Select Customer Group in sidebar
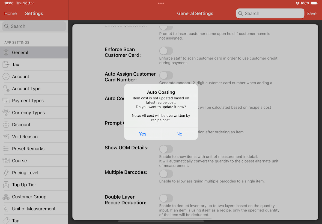 point(34,197)
